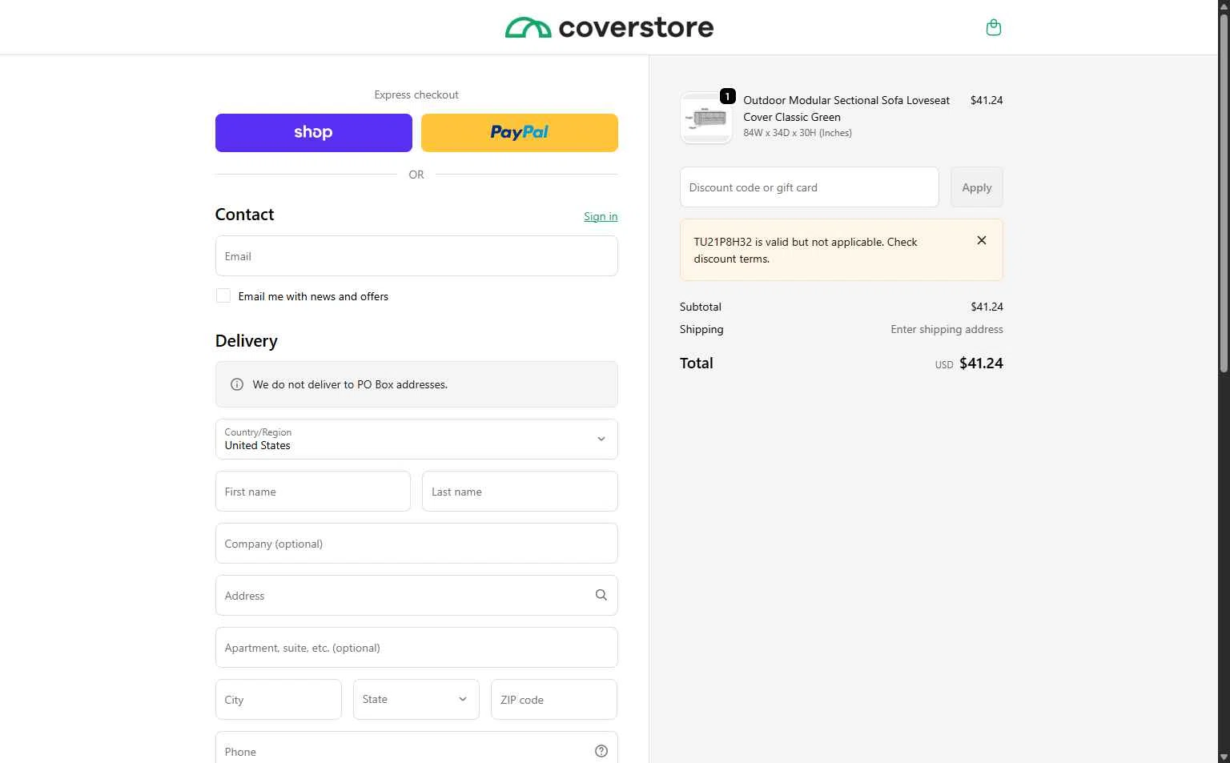Click into the City field

[279, 699]
